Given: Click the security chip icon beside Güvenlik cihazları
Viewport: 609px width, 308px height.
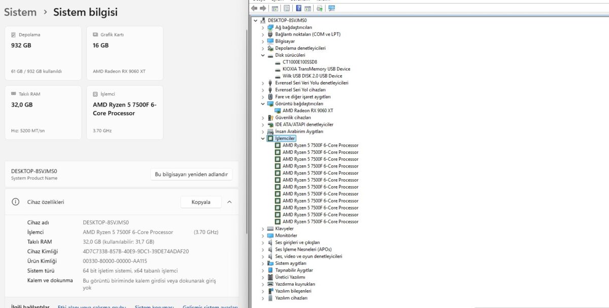Looking at the screenshot, I should tap(270, 117).
